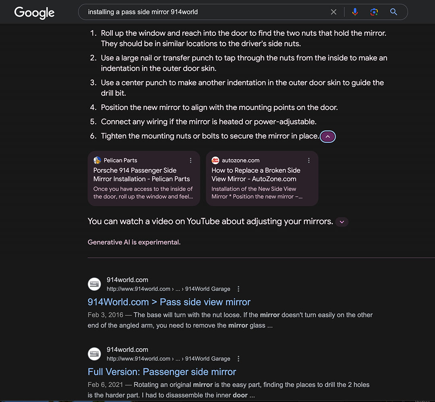Open Full Version: Passenger side mirror link

[x=162, y=371]
